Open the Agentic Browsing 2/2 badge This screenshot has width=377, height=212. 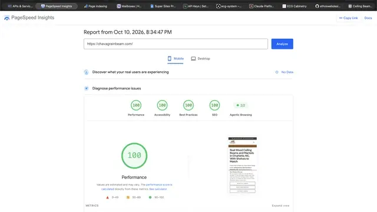[241, 105]
